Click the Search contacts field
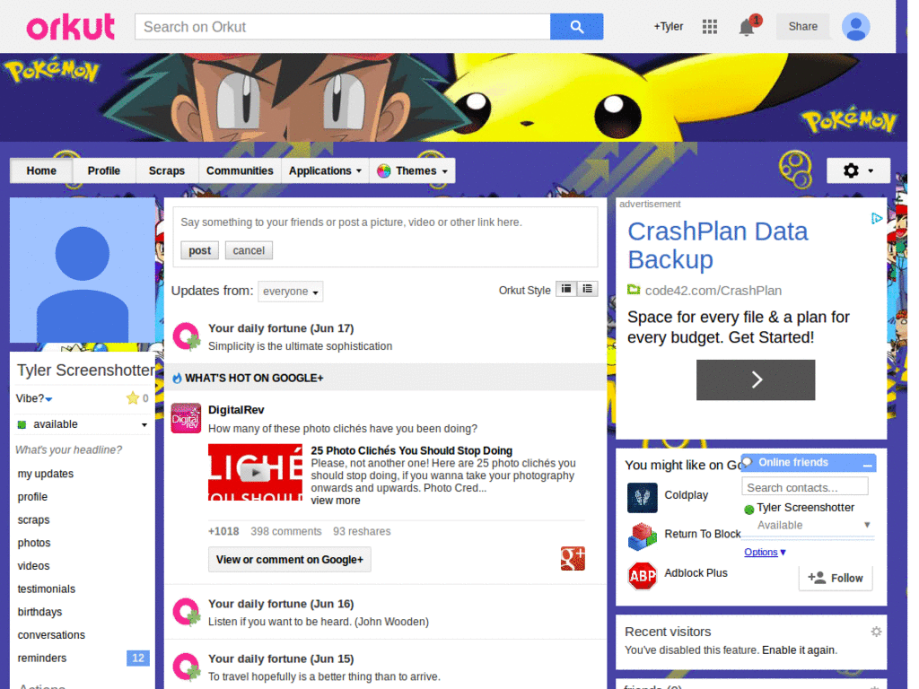This screenshot has width=919, height=689. 805,487
